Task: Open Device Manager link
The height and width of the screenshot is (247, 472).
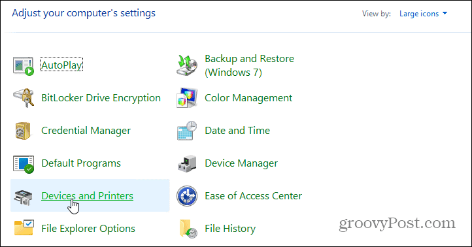Action: click(241, 163)
